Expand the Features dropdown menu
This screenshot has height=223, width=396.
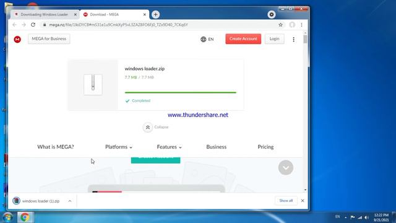(x=169, y=147)
